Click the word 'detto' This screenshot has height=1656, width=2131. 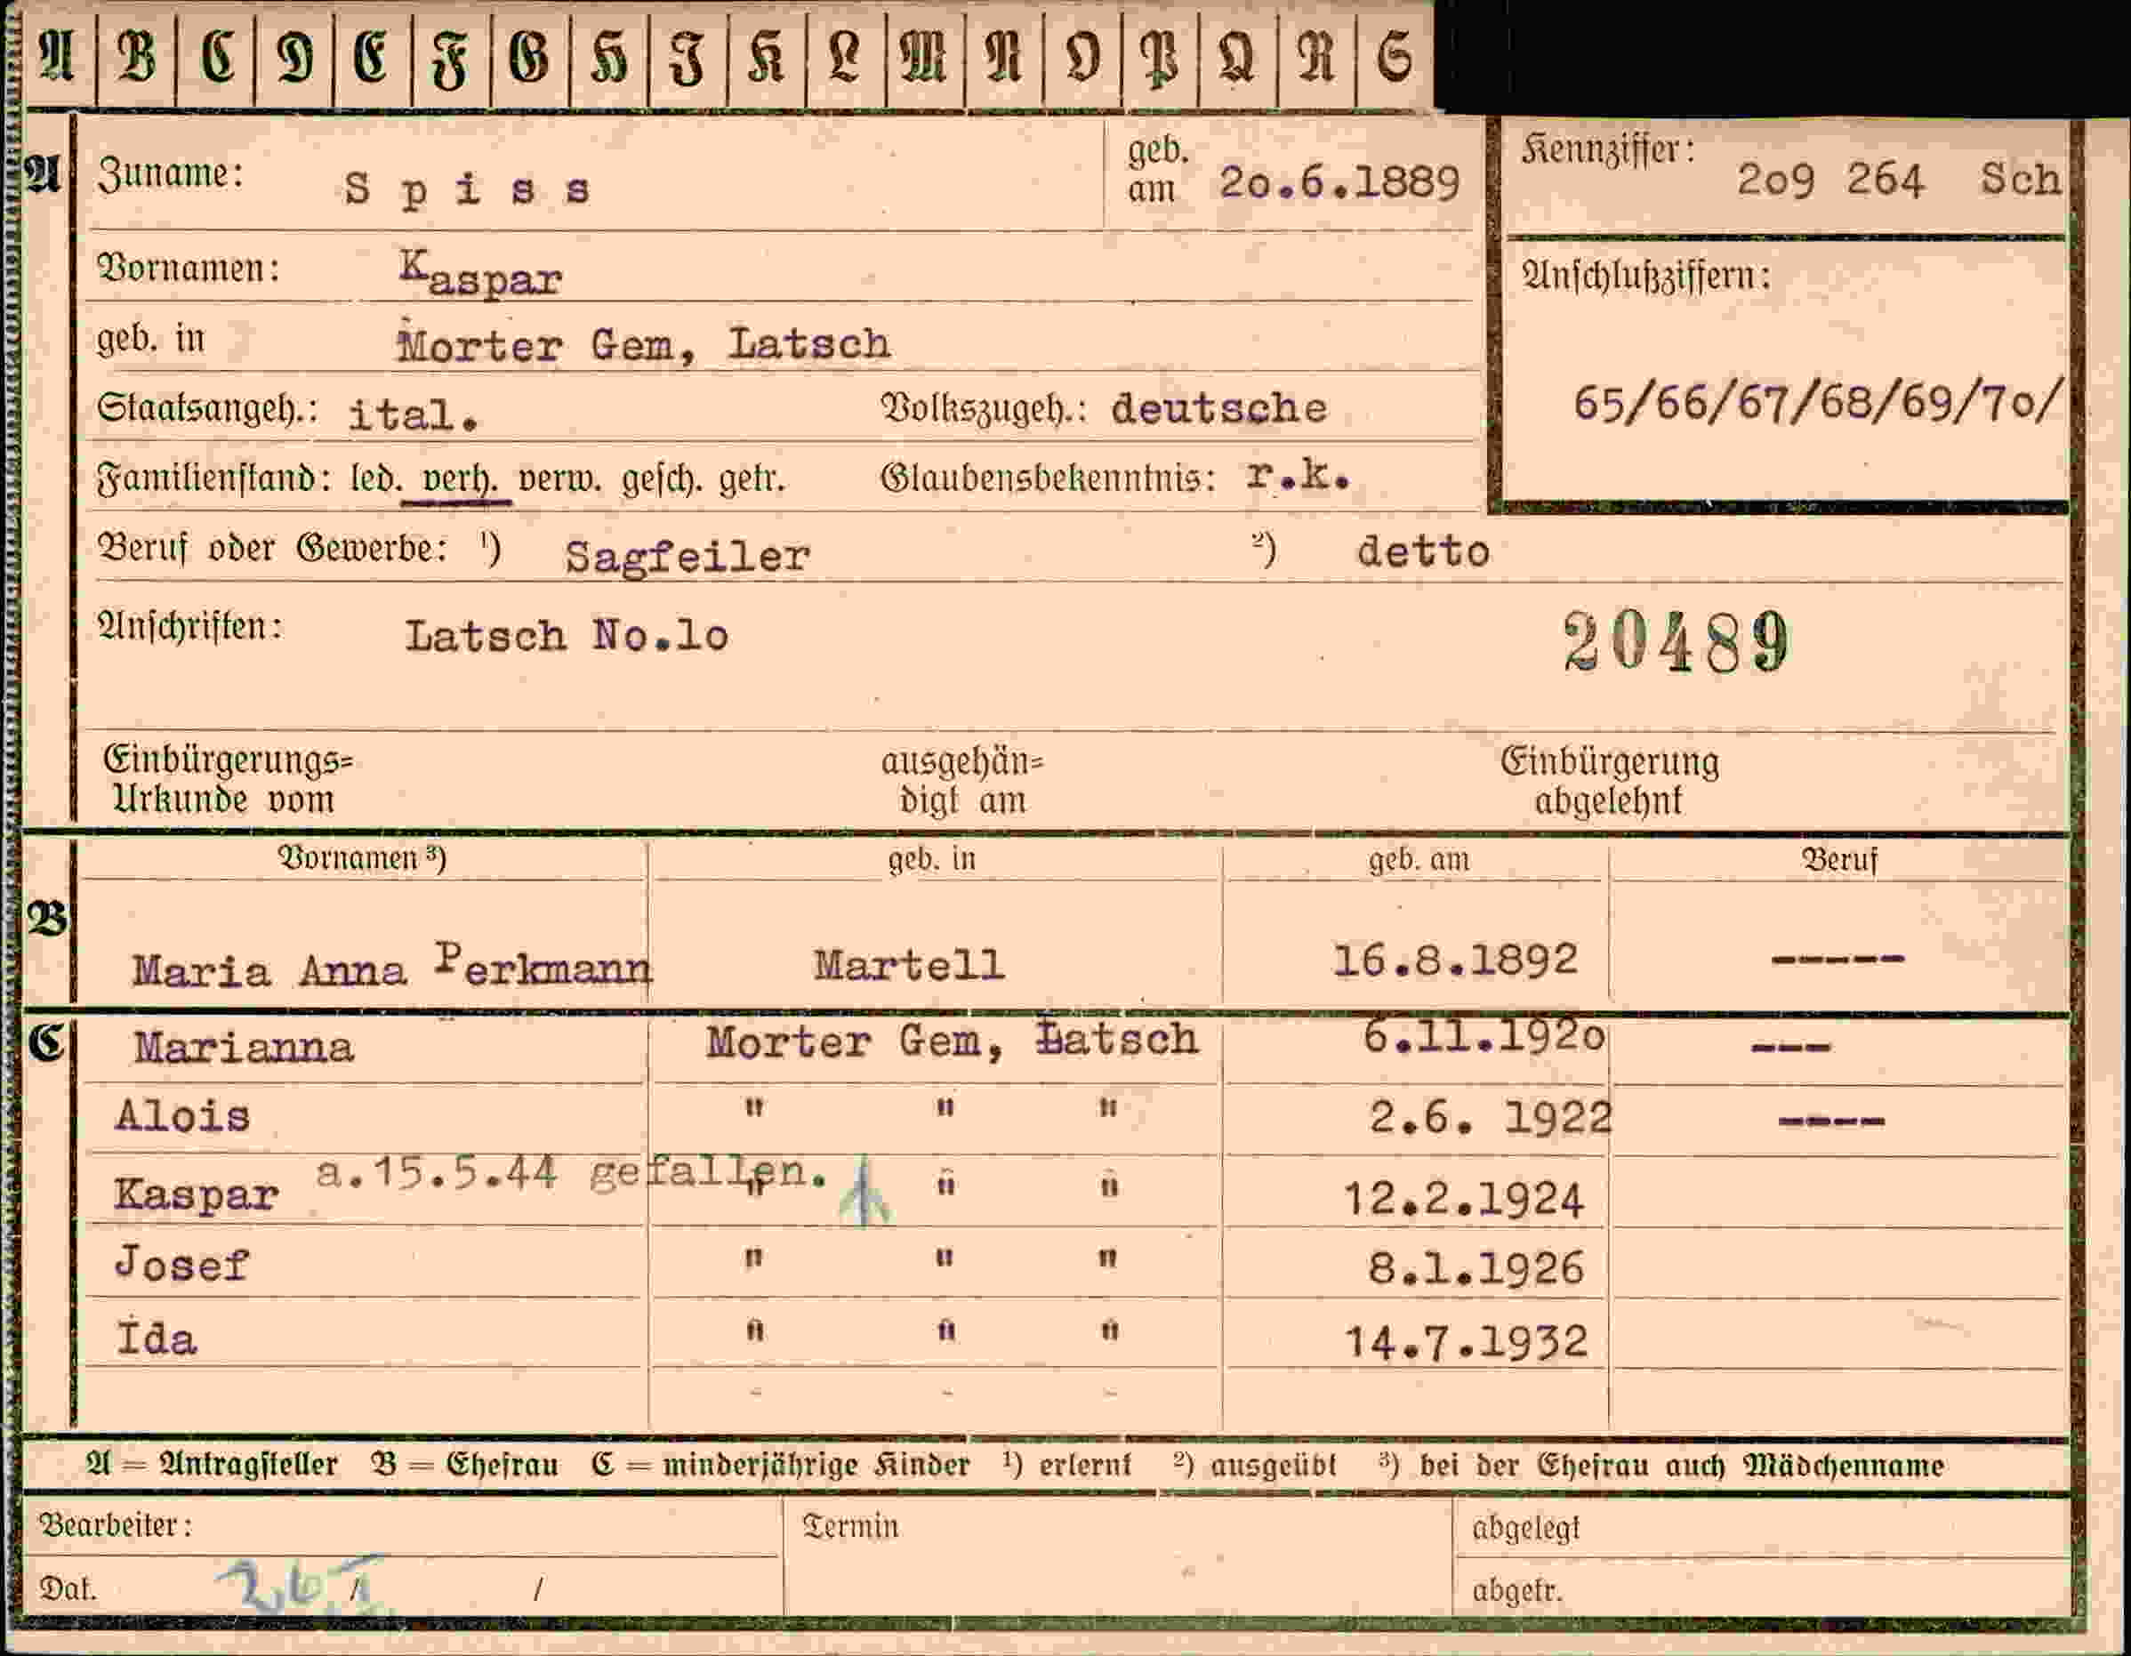(1424, 552)
